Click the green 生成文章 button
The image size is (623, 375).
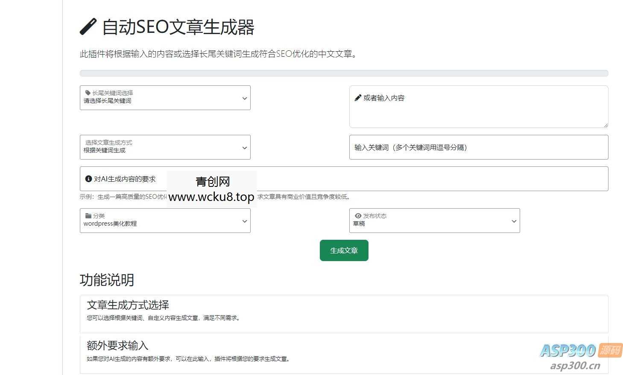click(344, 250)
